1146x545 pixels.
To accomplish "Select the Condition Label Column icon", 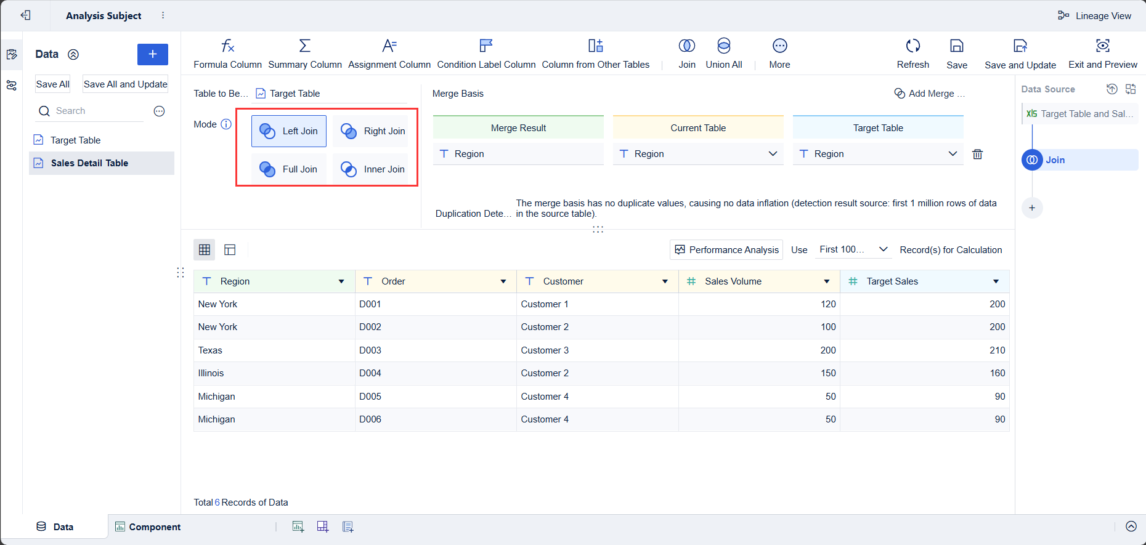I will click(486, 46).
